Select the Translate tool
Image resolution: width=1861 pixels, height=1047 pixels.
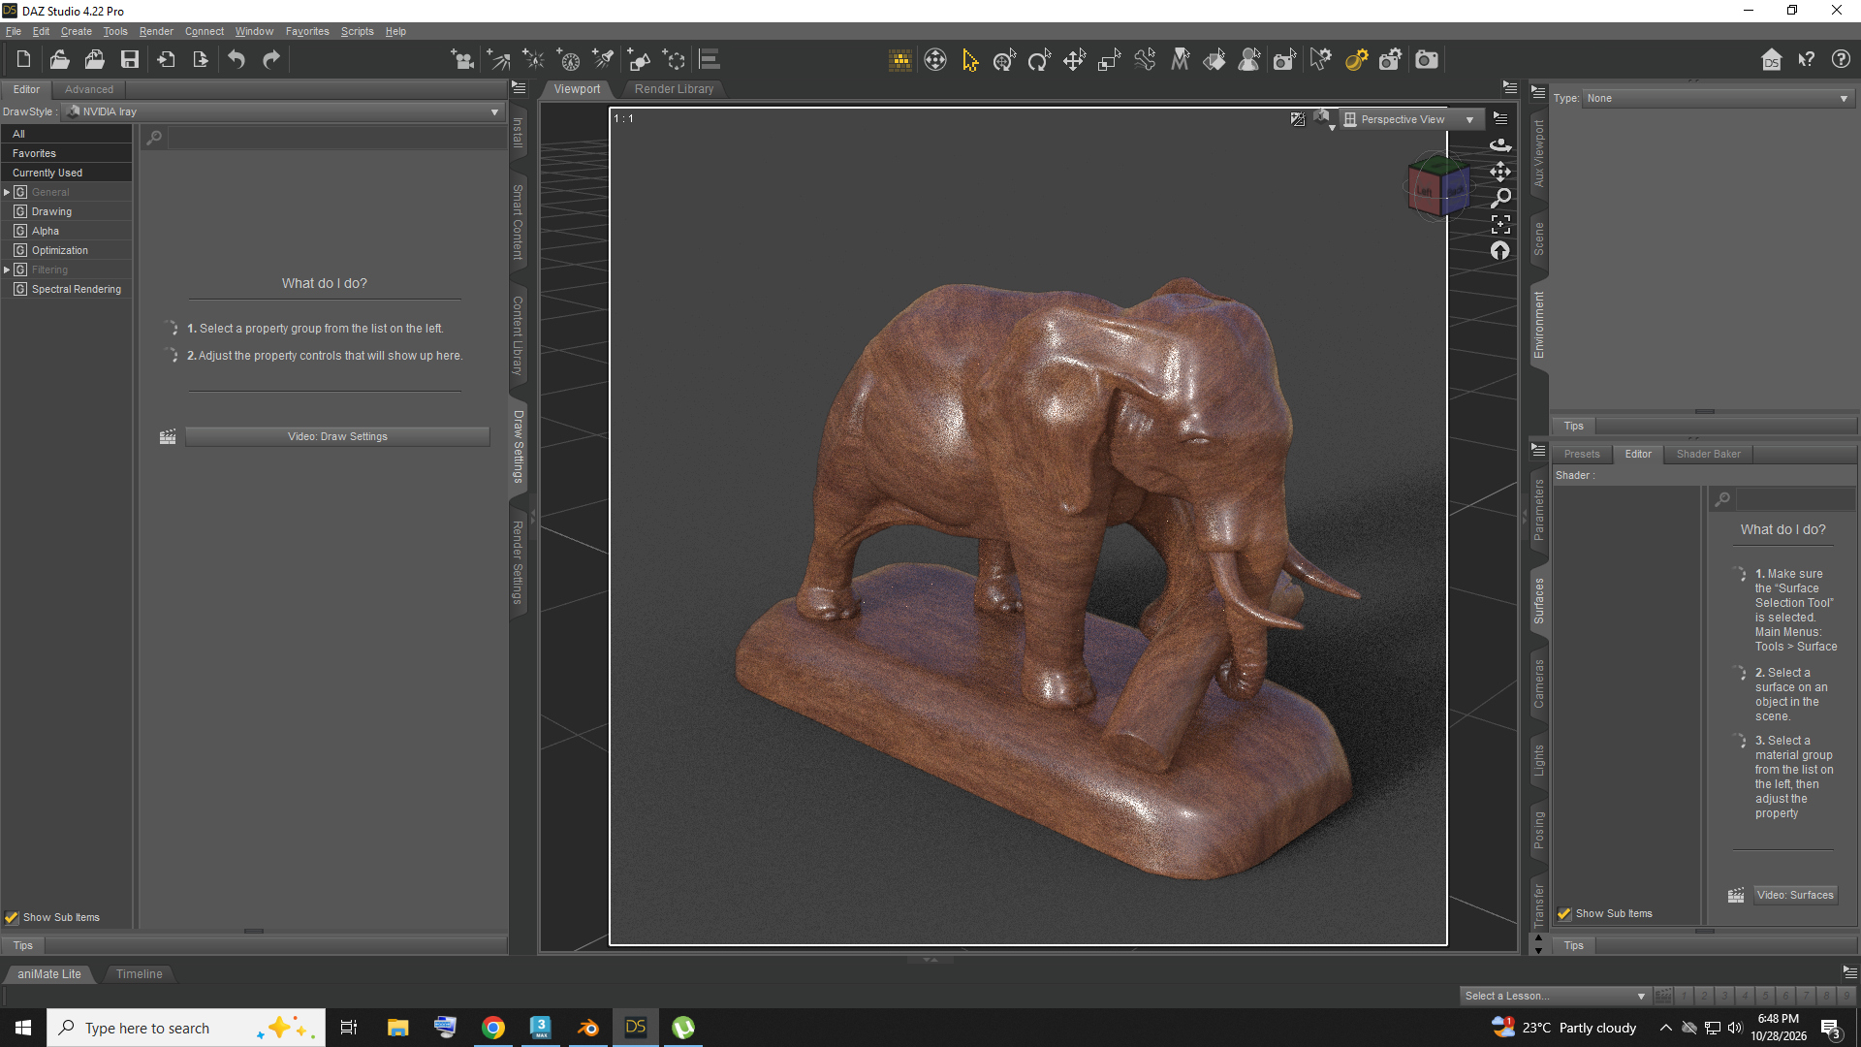[x=1074, y=60]
